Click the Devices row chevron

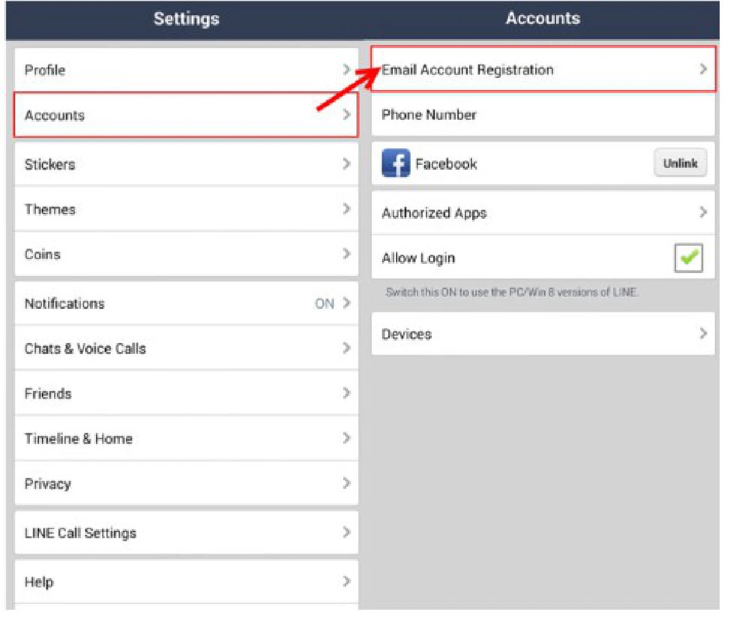tap(703, 333)
